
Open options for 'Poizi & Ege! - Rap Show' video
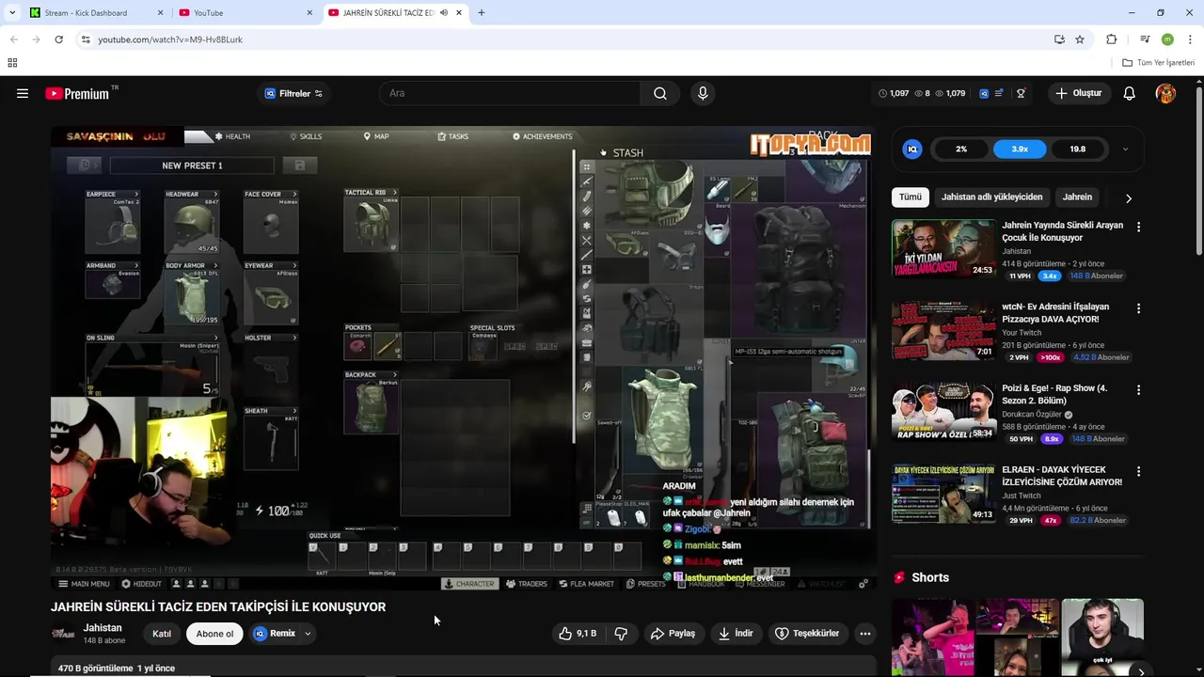point(1138,389)
